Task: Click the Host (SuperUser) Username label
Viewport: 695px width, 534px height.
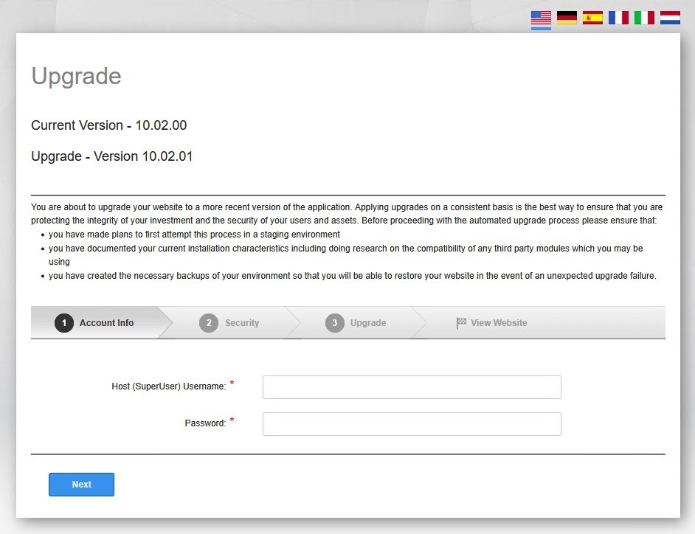Action: click(x=168, y=386)
